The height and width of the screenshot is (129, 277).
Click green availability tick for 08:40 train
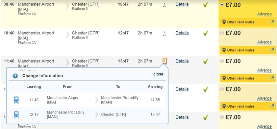[x=205, y=4]
